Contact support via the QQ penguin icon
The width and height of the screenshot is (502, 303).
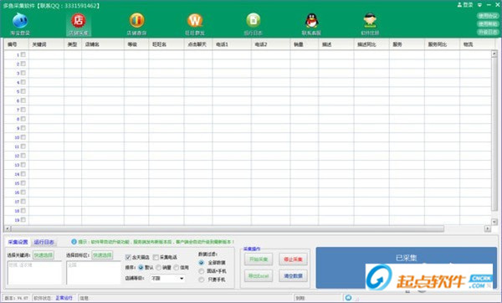(311, 21)
